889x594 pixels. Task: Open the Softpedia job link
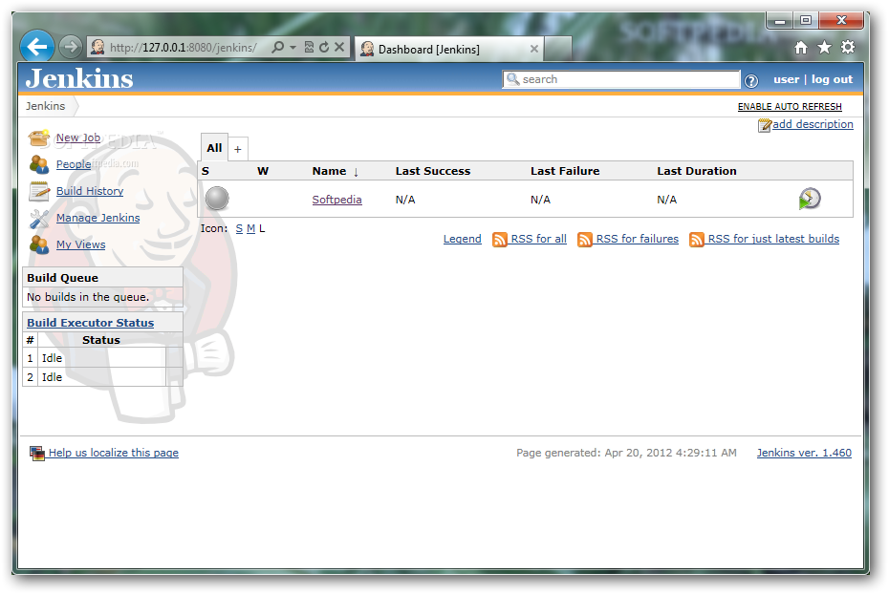pyautogui.click(x=336, y=200)
